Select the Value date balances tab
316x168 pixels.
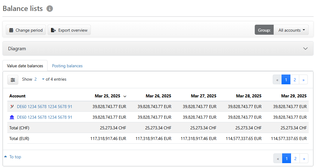coord(25,66)
